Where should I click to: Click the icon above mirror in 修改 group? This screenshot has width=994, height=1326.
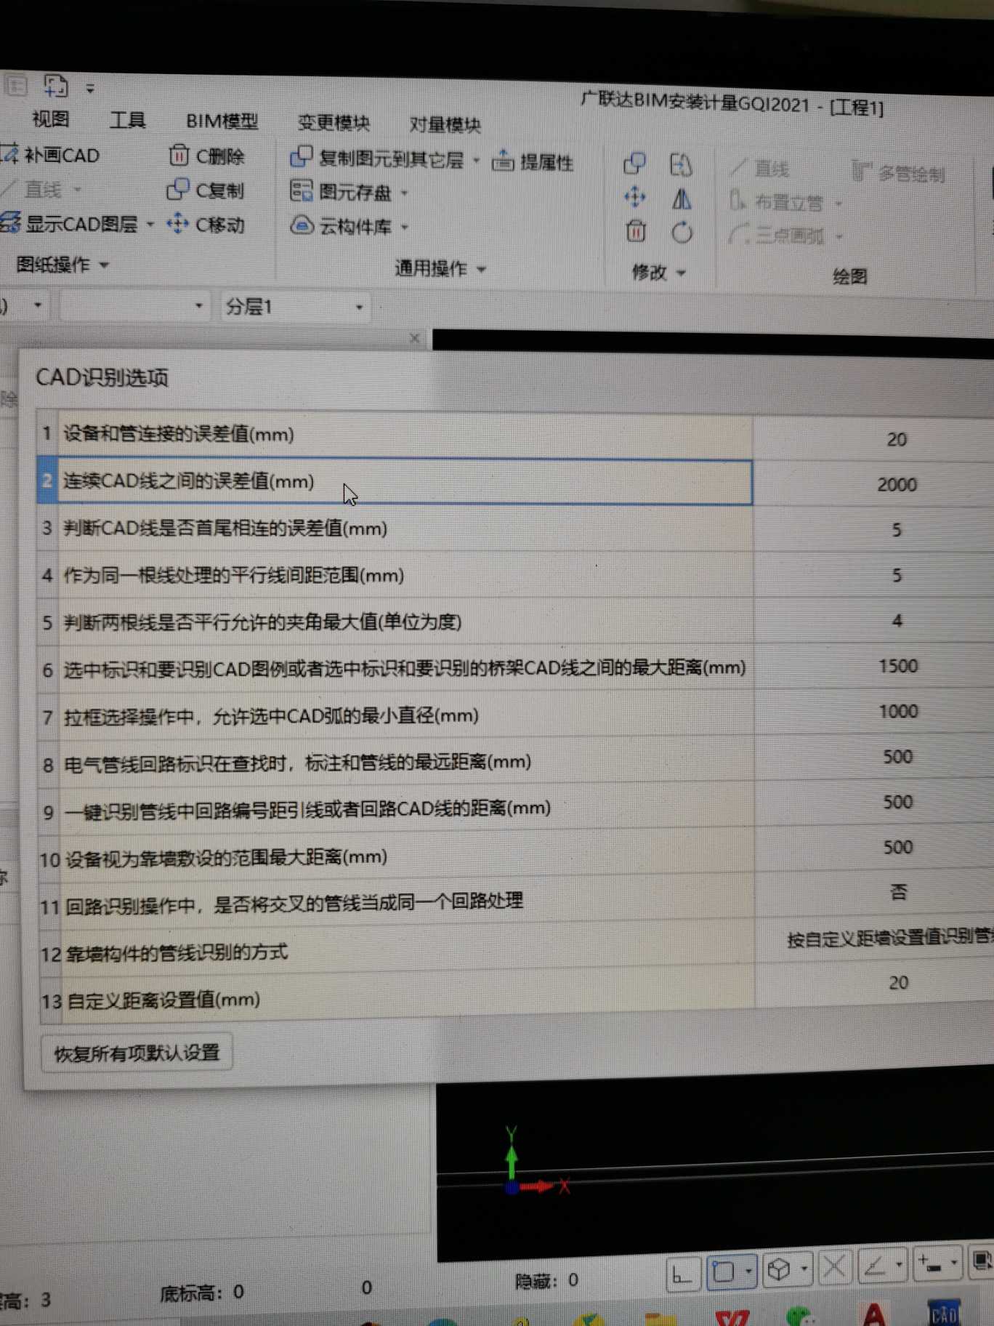[x=681, y=165]
